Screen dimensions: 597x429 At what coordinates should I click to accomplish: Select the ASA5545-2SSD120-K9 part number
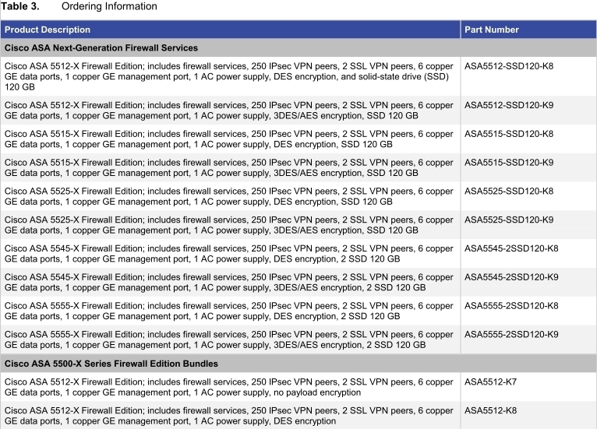pos(511,277)
